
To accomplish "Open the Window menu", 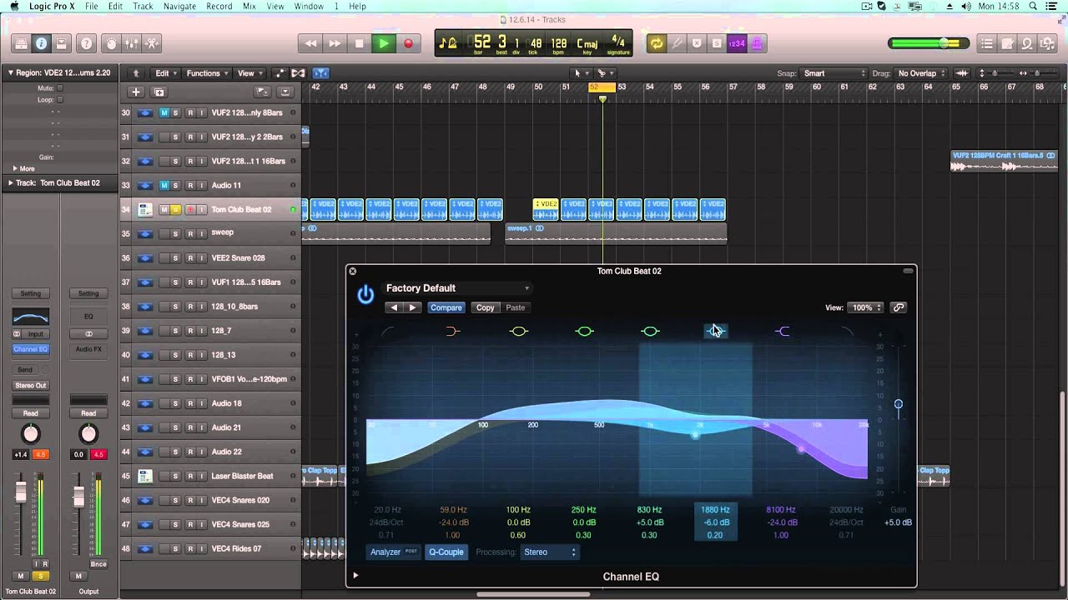I will 309,6.
